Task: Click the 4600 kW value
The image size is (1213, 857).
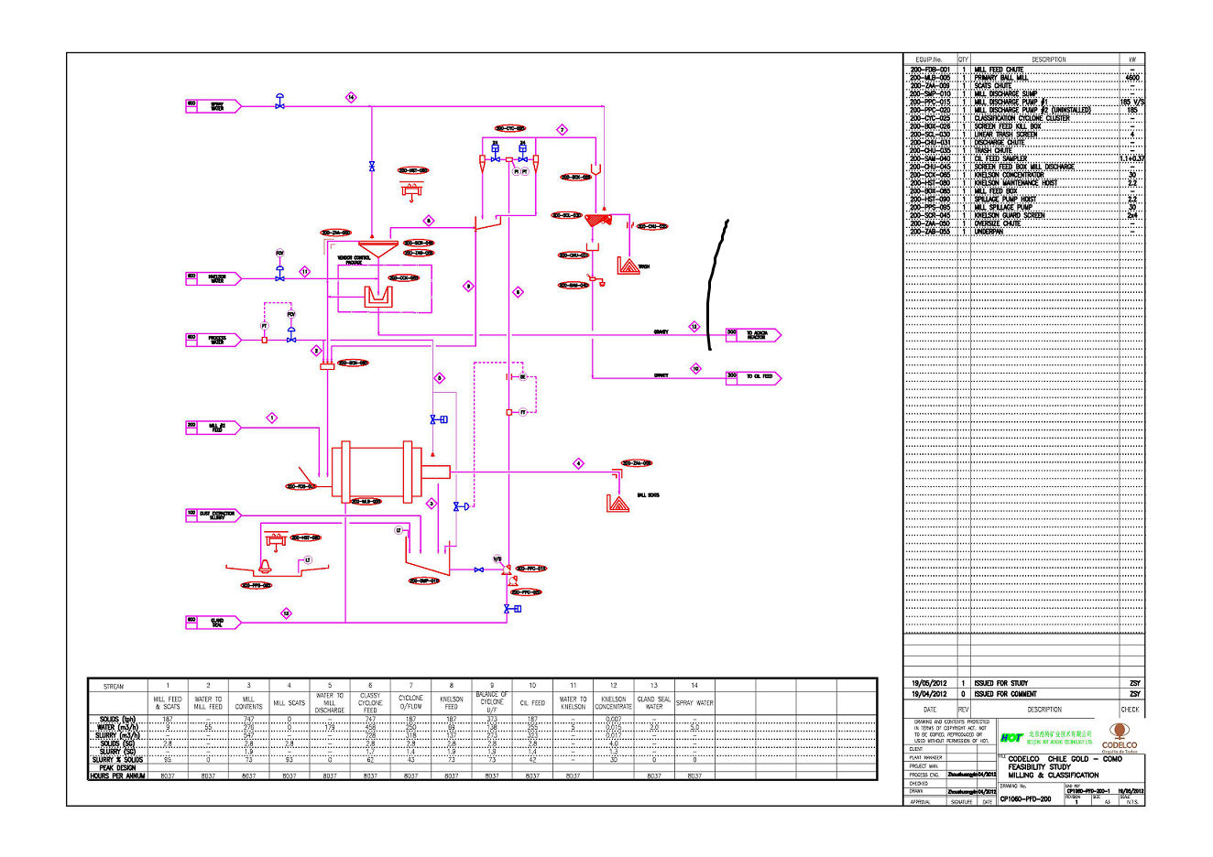Action: [x=1132, y=78]
